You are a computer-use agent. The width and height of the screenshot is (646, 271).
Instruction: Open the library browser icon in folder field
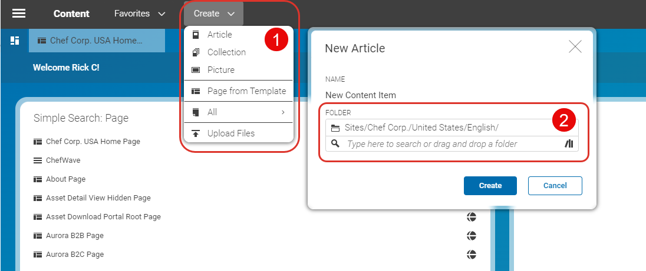[569, 143]
